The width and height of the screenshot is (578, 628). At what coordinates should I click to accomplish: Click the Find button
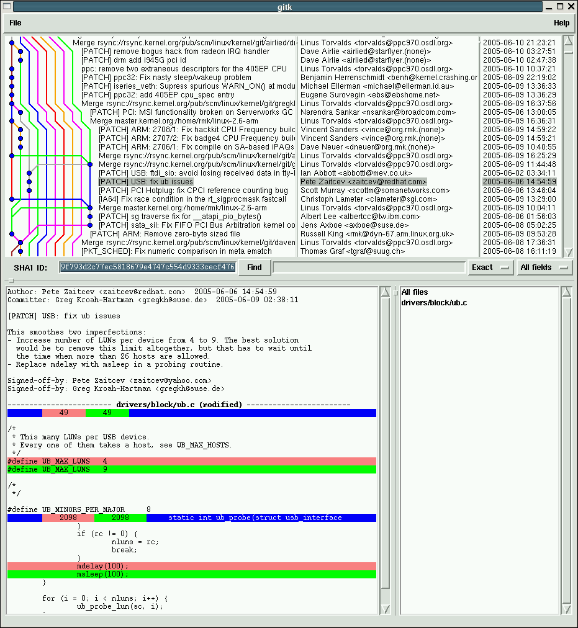(x=254, y=267)
